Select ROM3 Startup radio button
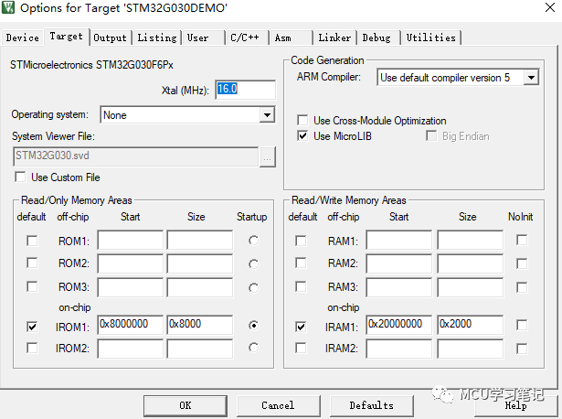The width and height of the screenshot is (562, 419). point(253,287)
